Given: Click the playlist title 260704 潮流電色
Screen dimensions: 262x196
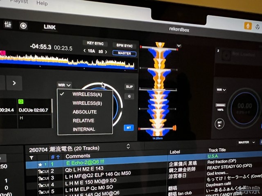Looking at the screenshot, I should point(64,149).
